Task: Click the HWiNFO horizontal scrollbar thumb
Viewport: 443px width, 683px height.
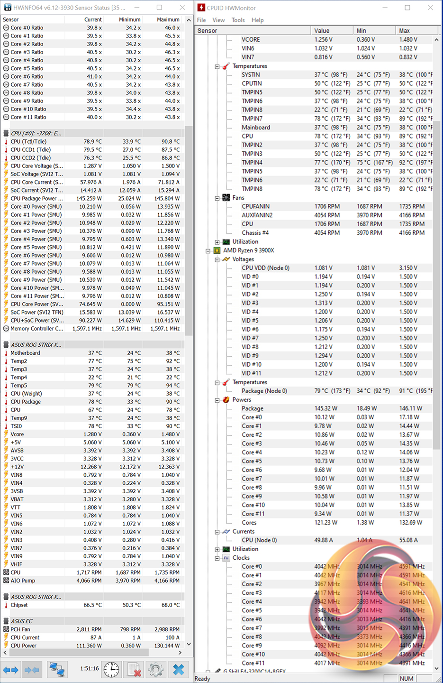Action: tap(78, 653)
